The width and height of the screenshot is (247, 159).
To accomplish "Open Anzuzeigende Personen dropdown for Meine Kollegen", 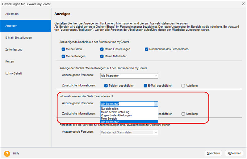I will click(129, 76).
